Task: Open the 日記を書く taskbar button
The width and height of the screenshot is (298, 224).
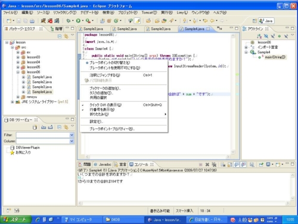Action: click(206, 220)
